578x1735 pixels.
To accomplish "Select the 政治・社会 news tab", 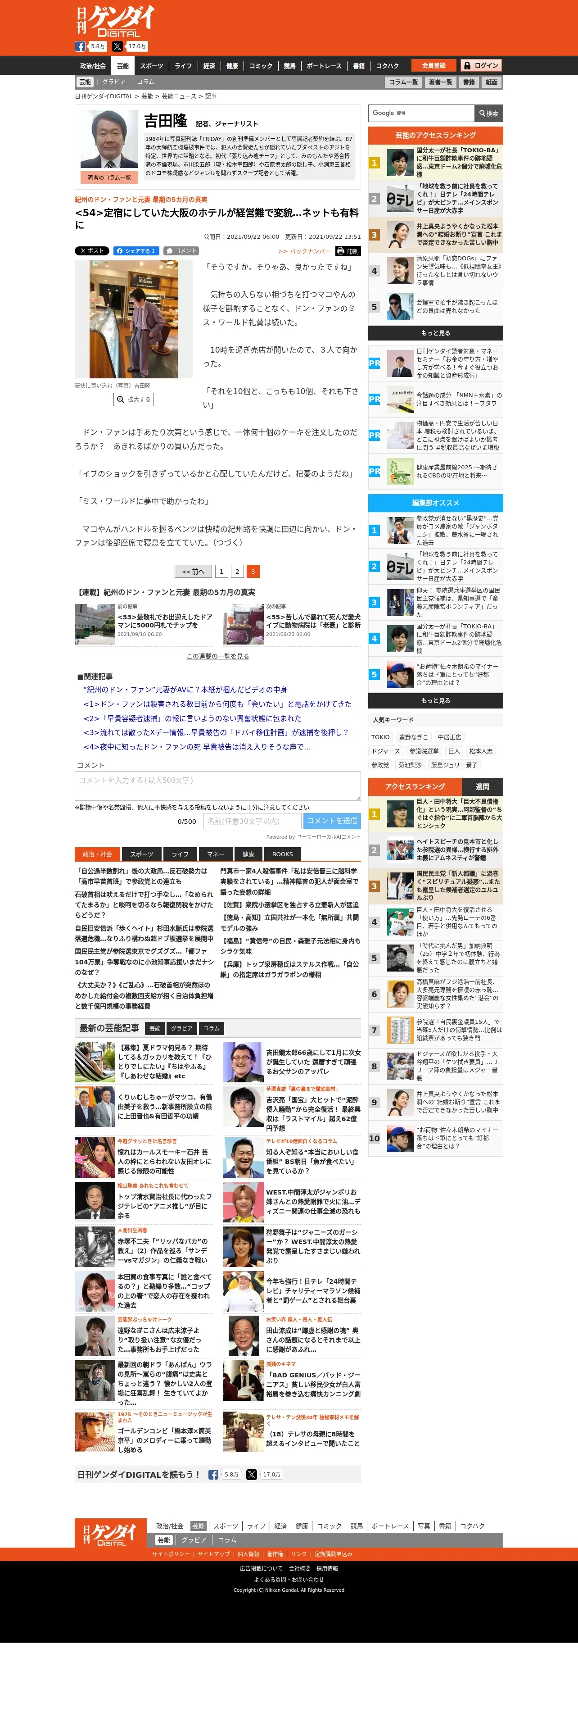I will click(x=97, y=854).
